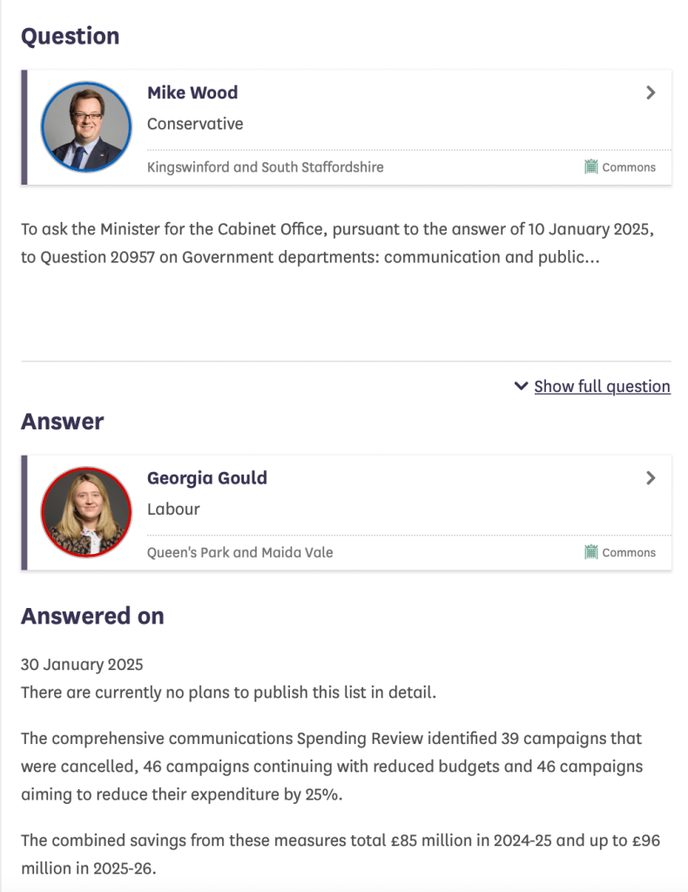Screen dimensions: 688x892
Task: Click the Commons portcullis icon for Mike Wood
Action: pos(591,166)
